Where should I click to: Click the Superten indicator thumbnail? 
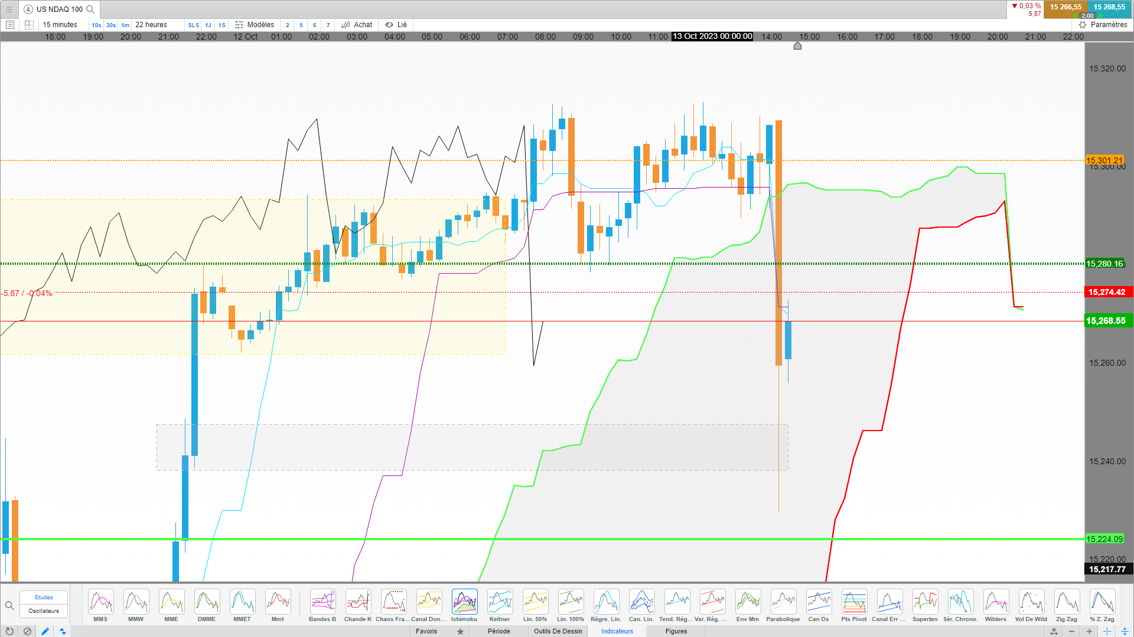point(925,602)
